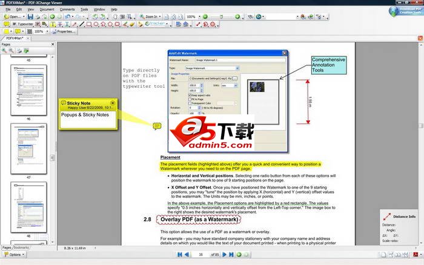Click the Open button

12,17
